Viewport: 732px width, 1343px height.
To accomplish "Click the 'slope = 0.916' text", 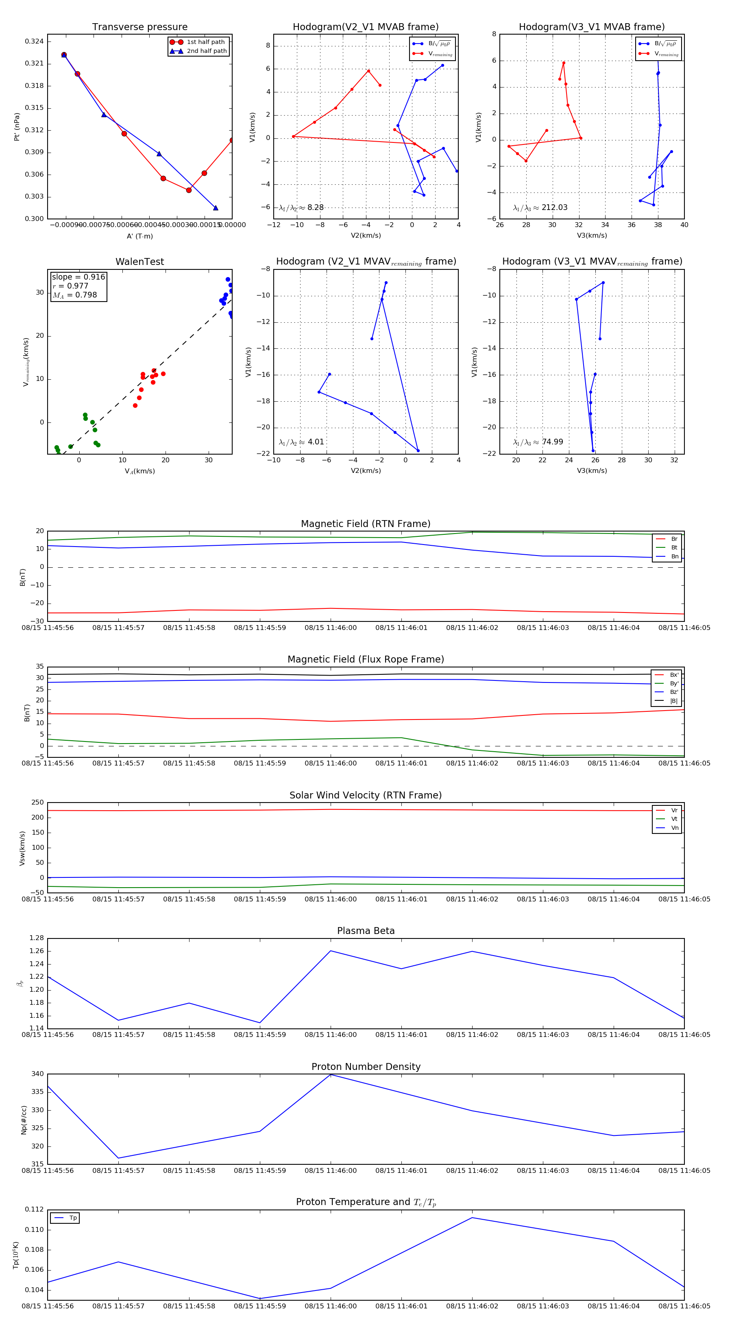I will (78, 277).
